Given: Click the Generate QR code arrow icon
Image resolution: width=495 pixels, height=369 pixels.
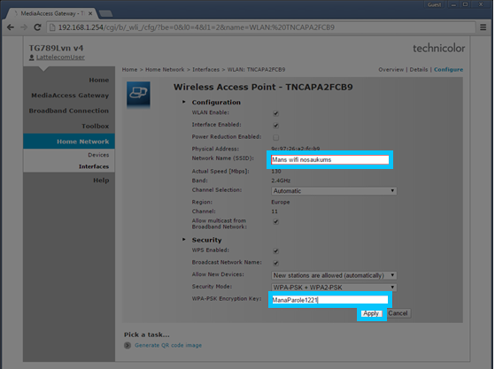Looking at the screenshot, I should (x=128, y=345).
